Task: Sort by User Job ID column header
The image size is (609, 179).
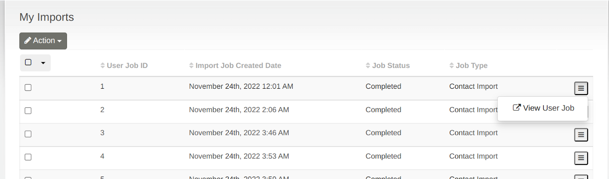Action: (127, 66)
